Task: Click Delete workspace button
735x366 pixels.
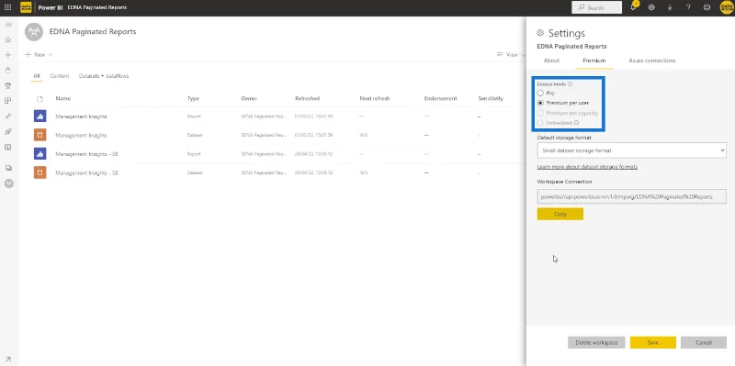Action: pos(596,342)
